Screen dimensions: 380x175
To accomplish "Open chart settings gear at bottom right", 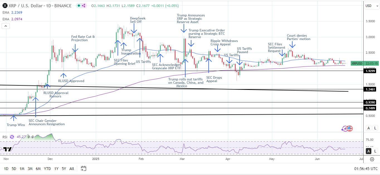I will tap(372, 159).
